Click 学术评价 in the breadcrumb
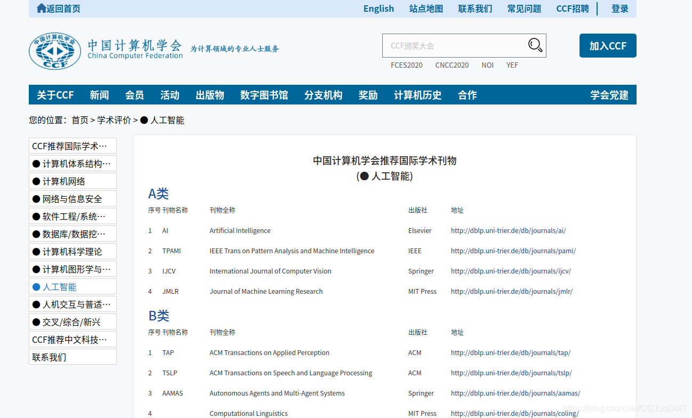This screenshot has height=418, width=692. 114,120
